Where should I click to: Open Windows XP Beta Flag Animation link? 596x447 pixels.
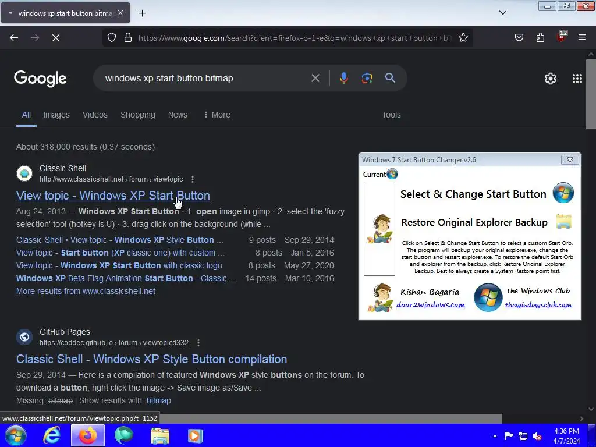(126, 278)
